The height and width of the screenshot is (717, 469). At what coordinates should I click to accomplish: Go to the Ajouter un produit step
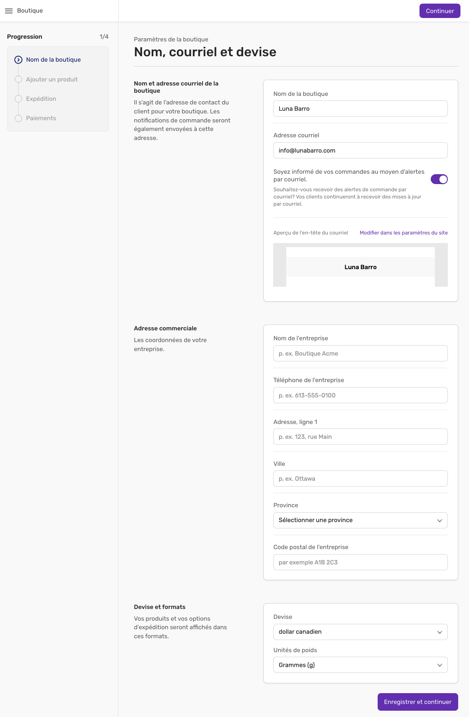click(x=52, y=79)
